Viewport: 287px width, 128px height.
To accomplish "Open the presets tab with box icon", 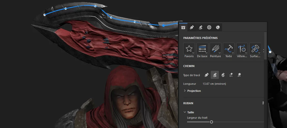I will coord(183,27).
